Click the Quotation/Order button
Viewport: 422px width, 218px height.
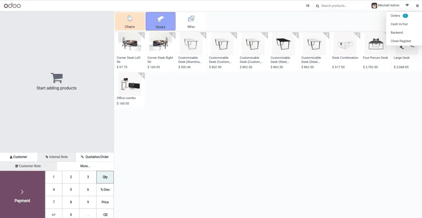coord(95,157)
